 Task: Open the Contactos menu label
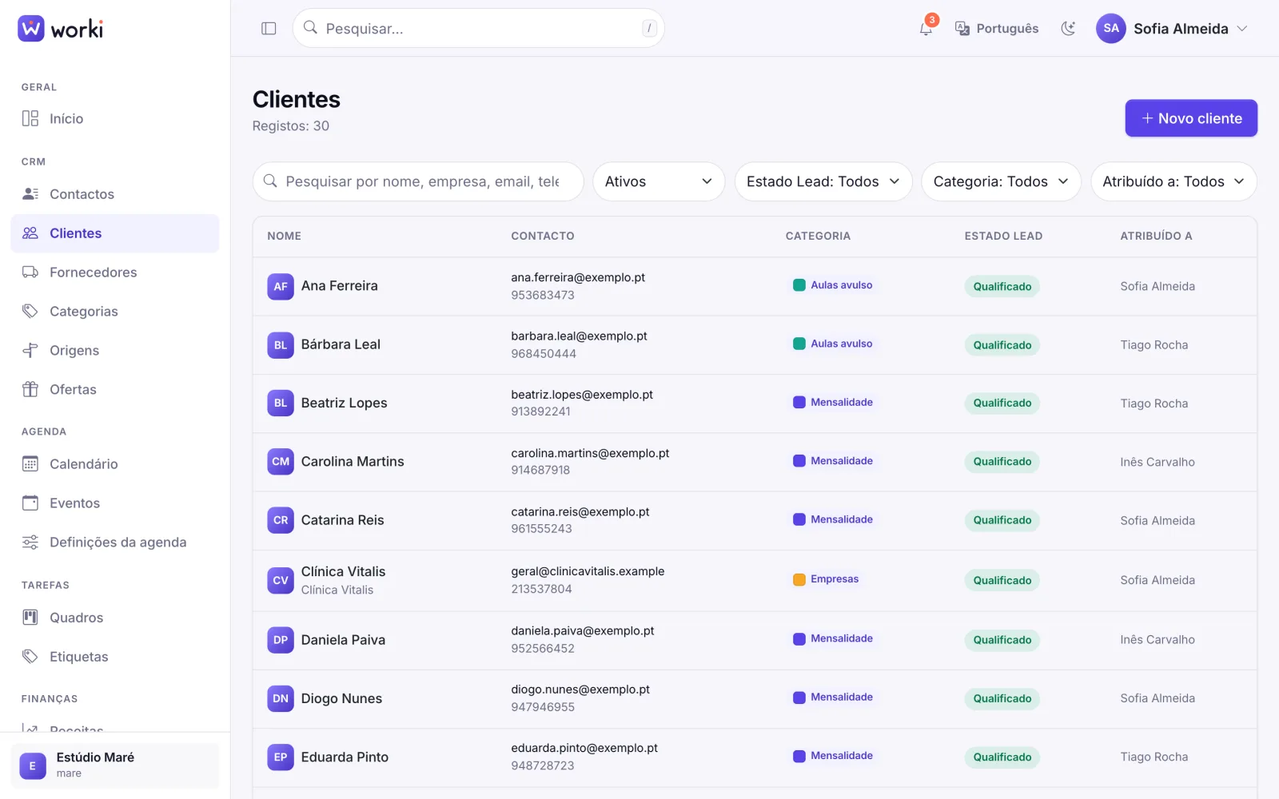pyautogui.click(x=82, y=194)
